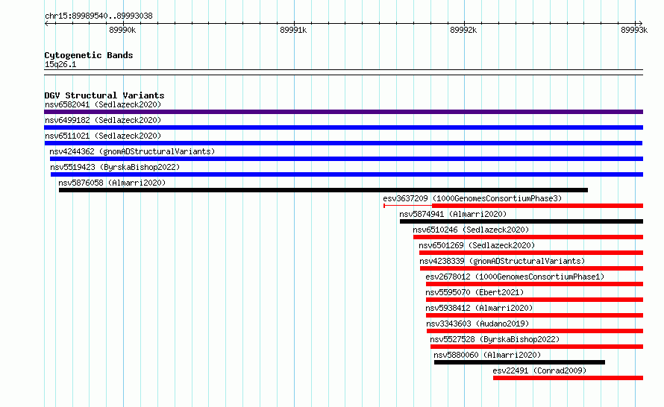The height and width of the screenshot is (407, 664).
Task: Click the 15q26.1 cytogenetic band bar
Action: [343, 72]
